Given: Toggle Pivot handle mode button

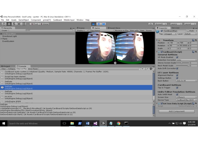Looking at the screenshot, I should (x=34, y=24).
